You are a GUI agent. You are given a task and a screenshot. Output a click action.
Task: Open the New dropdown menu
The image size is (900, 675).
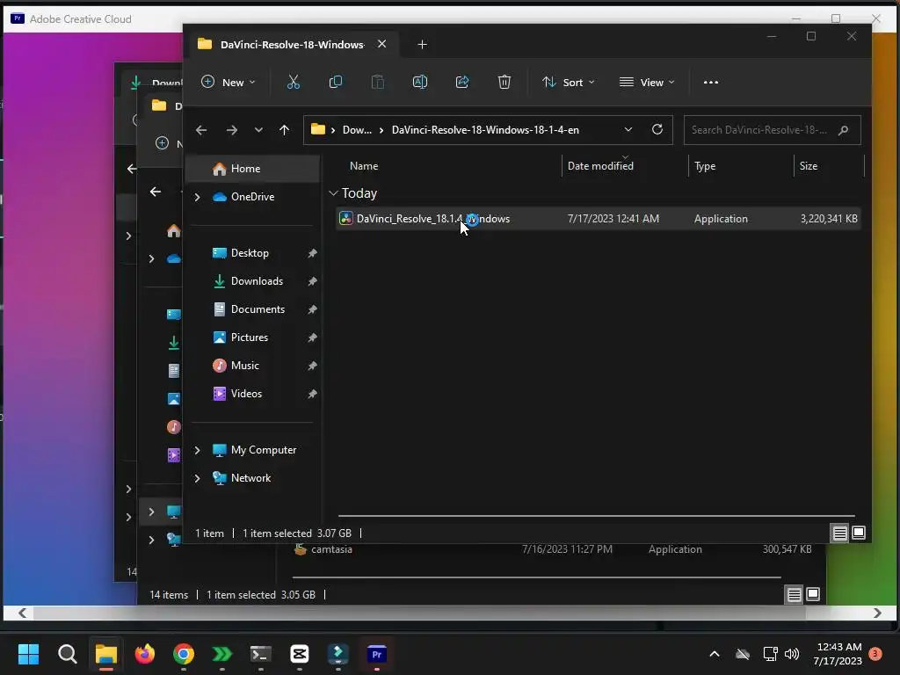pyautogui.click(x=228, y=82)
